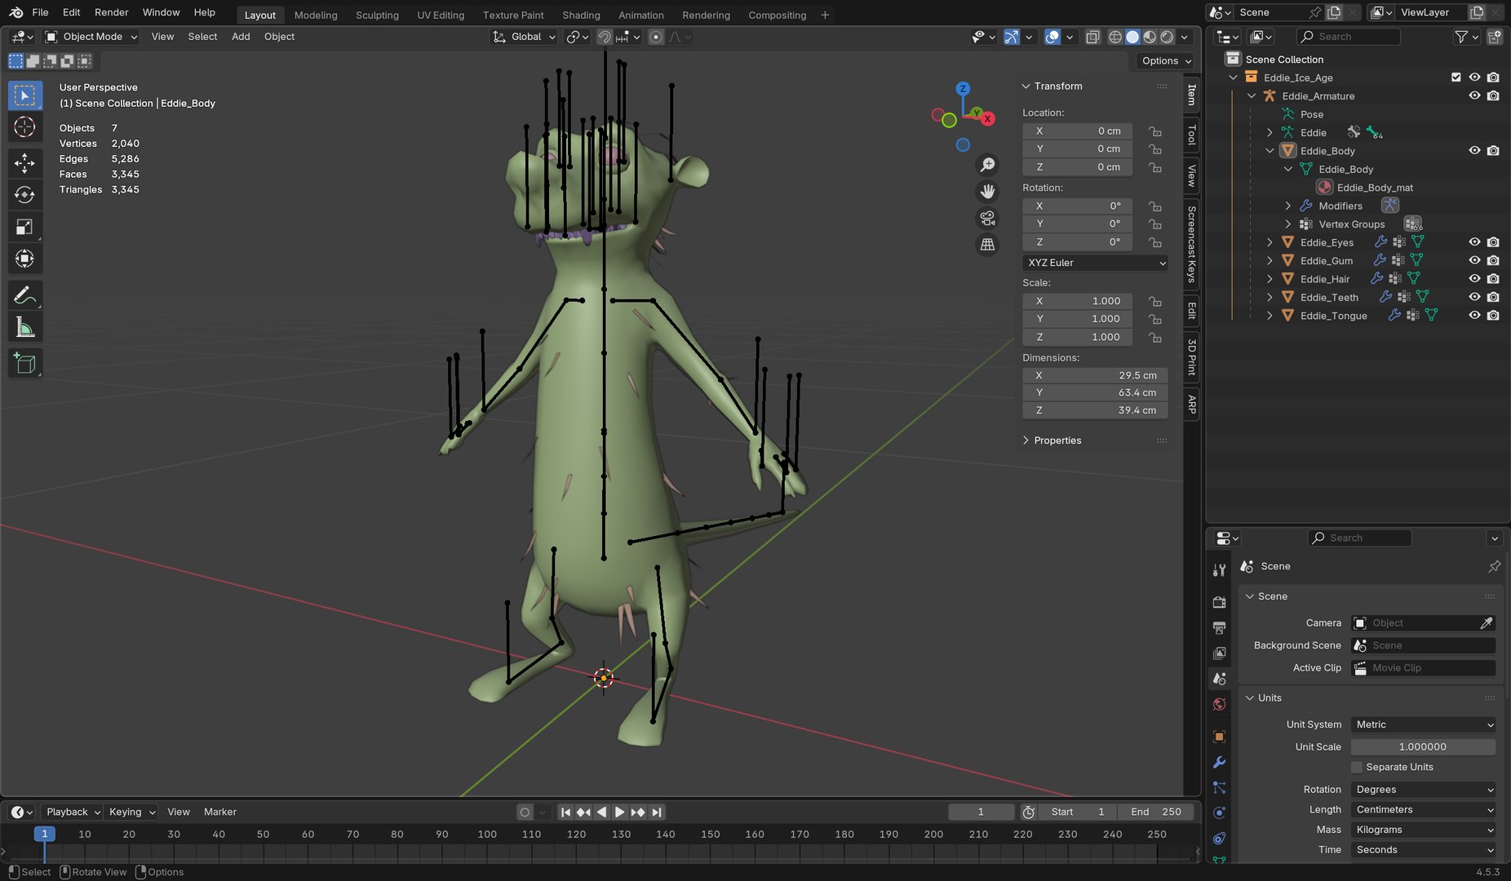Image resolution: width=1511 pixels, height=881 pixels.
Task: Hide Eddie_Teeth in the outliner
Action: point(1474,297)
